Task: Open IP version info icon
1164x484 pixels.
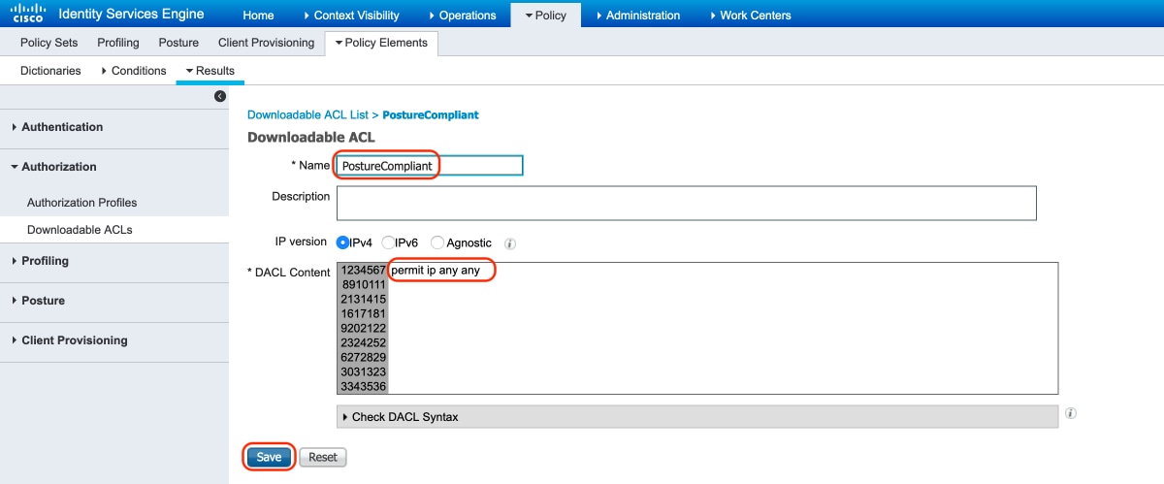Action: click(509, 243)
